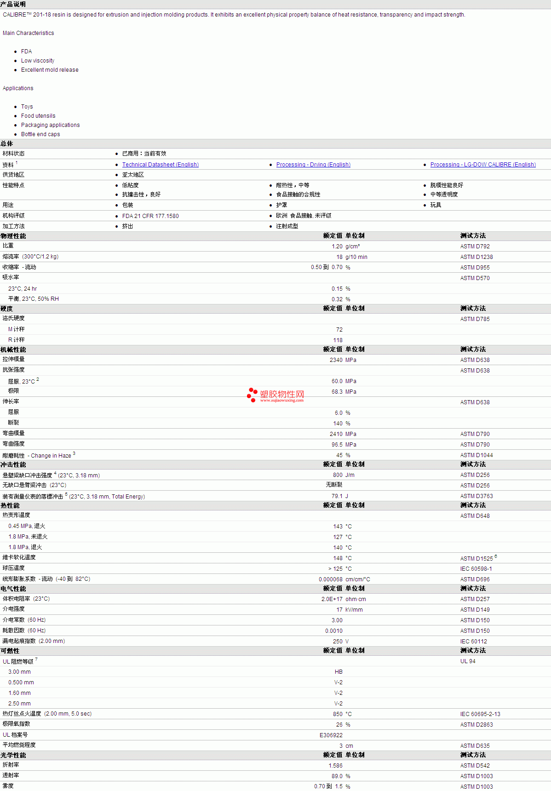This screenshot has height=791, width=551.
Task: Click the '光学性能' section header
Action: point(13,755)
